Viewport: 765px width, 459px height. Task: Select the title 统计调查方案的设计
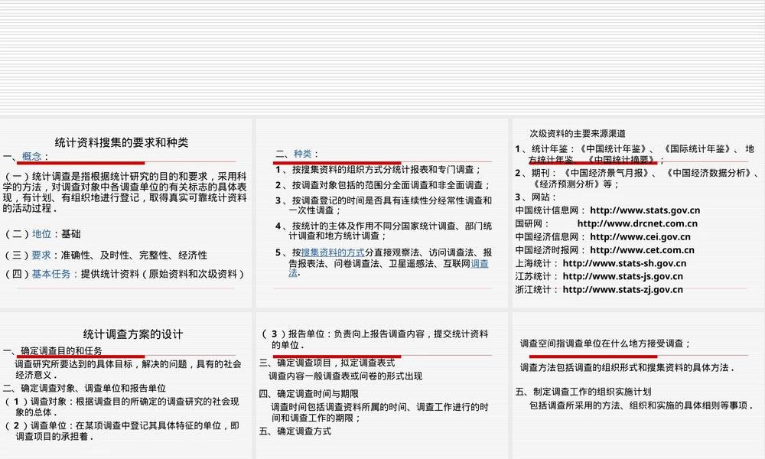point(132,334)
